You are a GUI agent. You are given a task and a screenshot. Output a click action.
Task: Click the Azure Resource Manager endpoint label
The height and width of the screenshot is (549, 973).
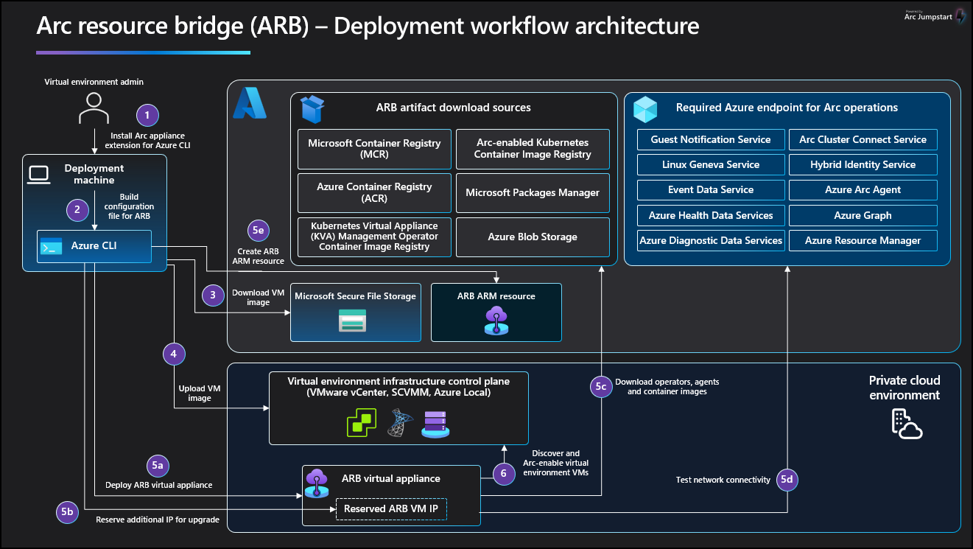pos(863,240)
